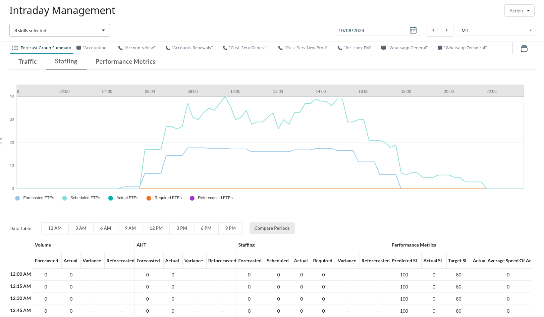The image size is (544, 317).
Task: Click the phone icon for Accounts New
Action: (x=120, y=48)
